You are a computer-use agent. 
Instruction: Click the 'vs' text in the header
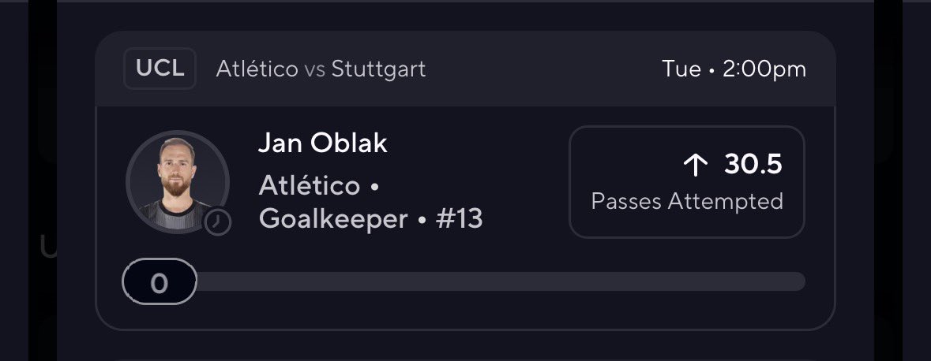315,70
